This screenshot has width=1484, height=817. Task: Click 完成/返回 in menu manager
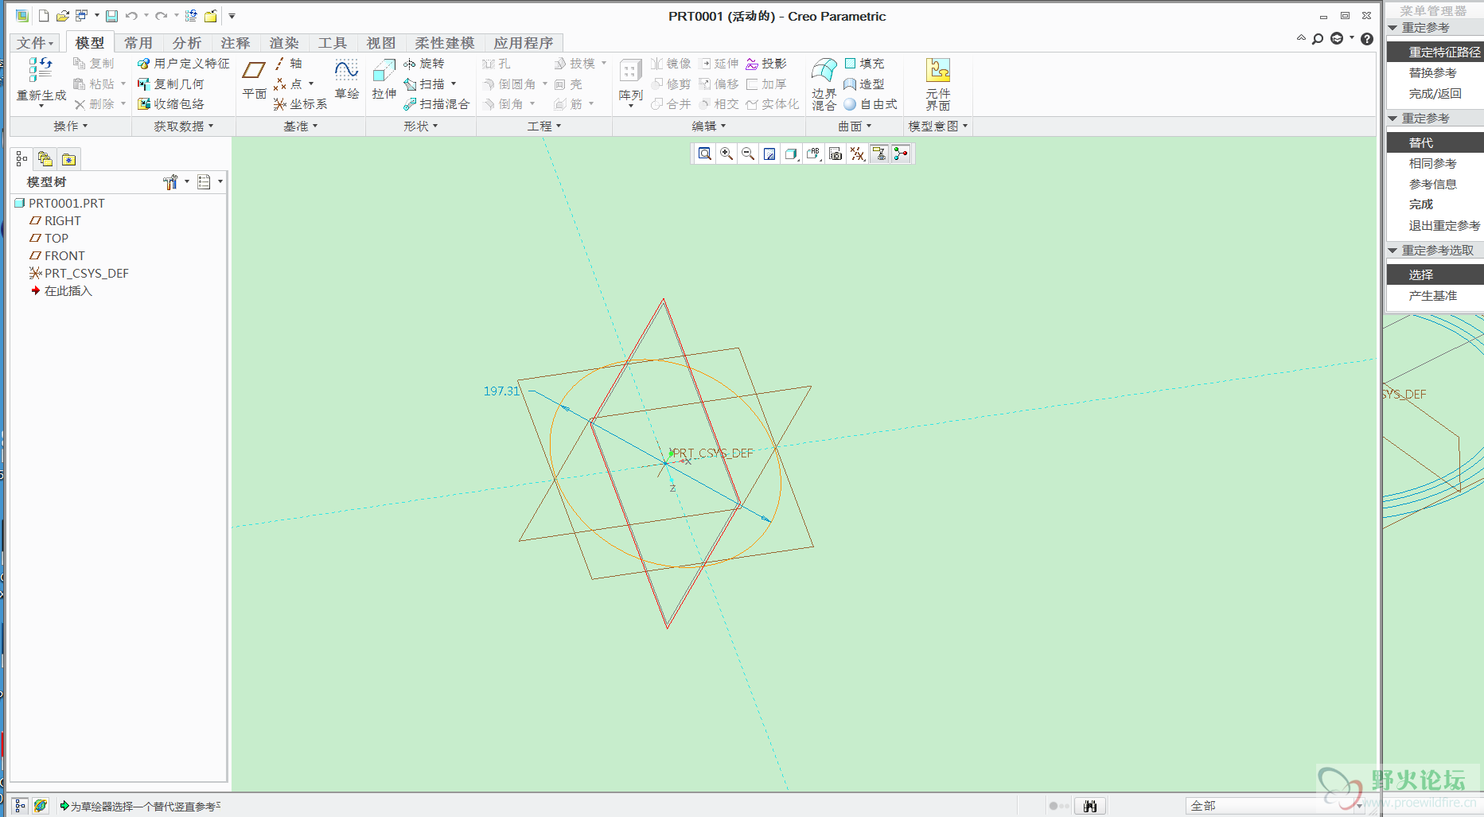click(x=1435, y=94)
